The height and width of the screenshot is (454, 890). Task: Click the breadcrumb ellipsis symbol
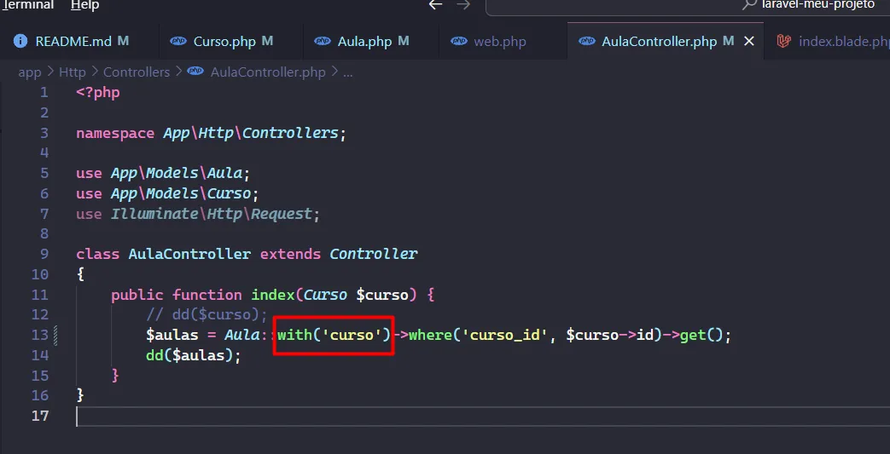[x=347, y=72]
